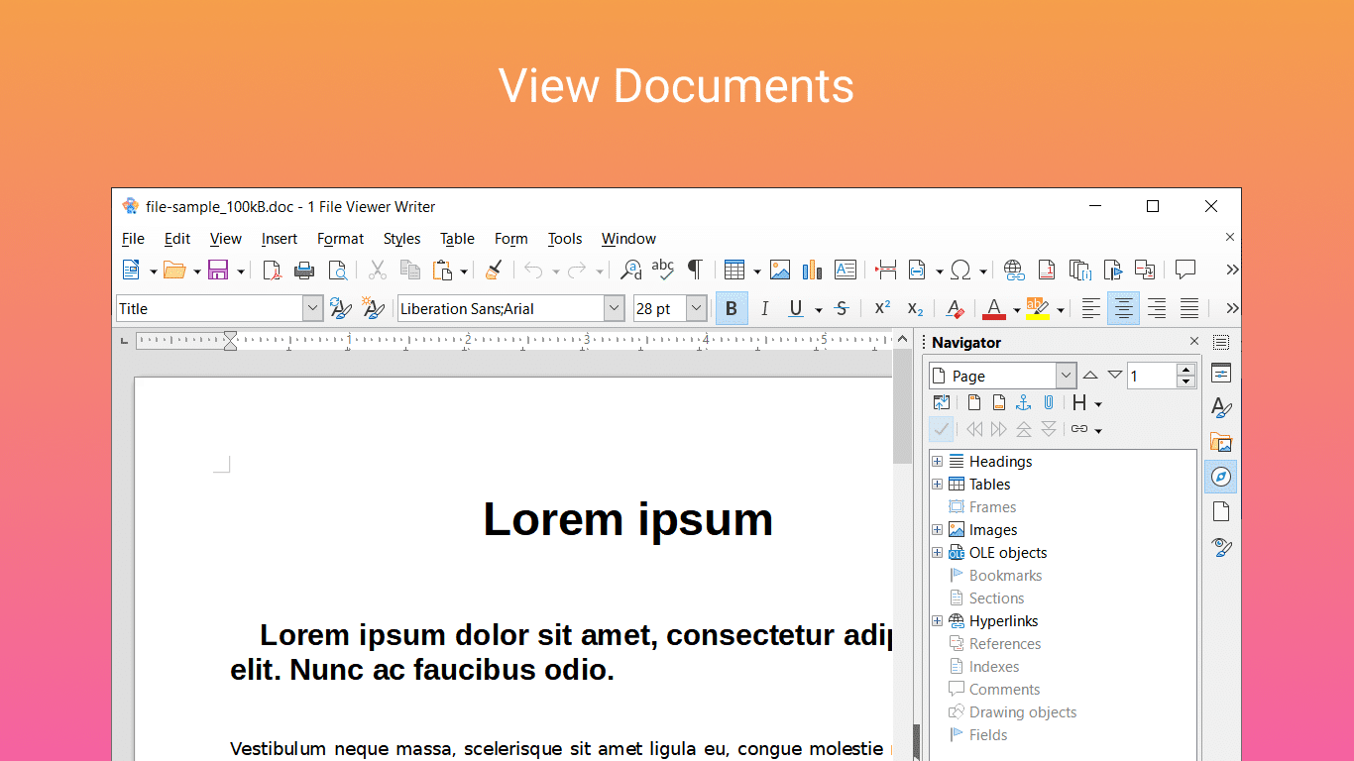
Task: Close the Navigator panel
Action: (1194, 341)
